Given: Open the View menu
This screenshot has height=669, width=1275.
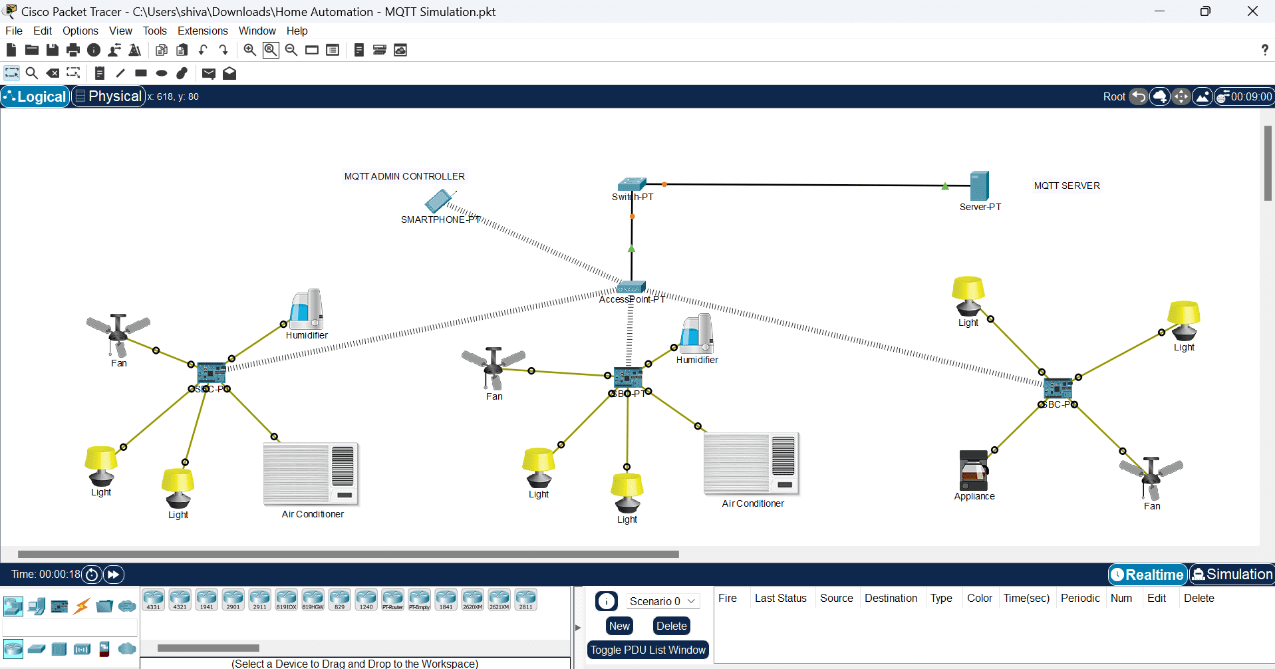Looking at the screenshot, I should click(120, 31).
